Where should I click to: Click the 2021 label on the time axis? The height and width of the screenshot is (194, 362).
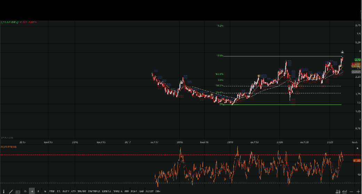click(330, 142)
